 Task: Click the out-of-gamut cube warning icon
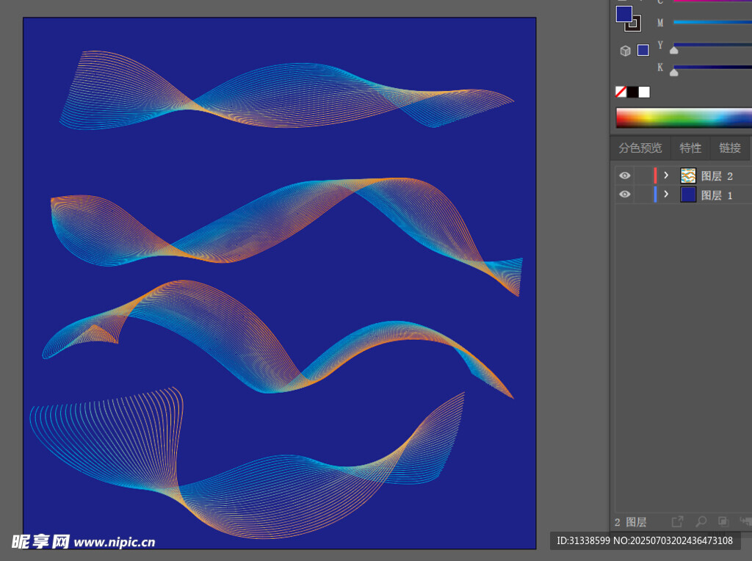coord(625,51)
